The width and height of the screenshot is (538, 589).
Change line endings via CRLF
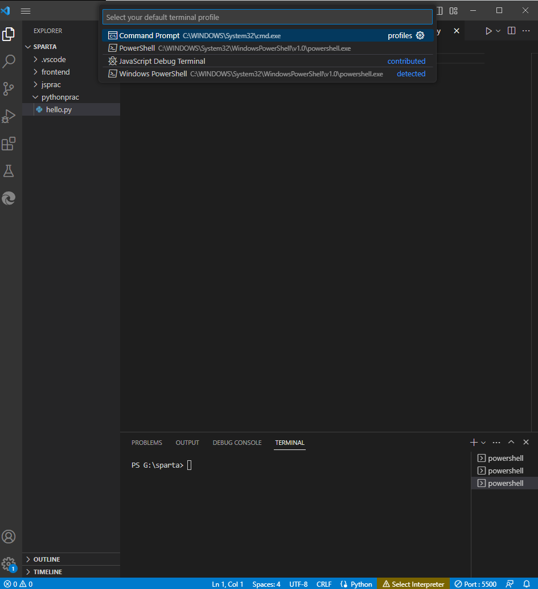[323, 584]
